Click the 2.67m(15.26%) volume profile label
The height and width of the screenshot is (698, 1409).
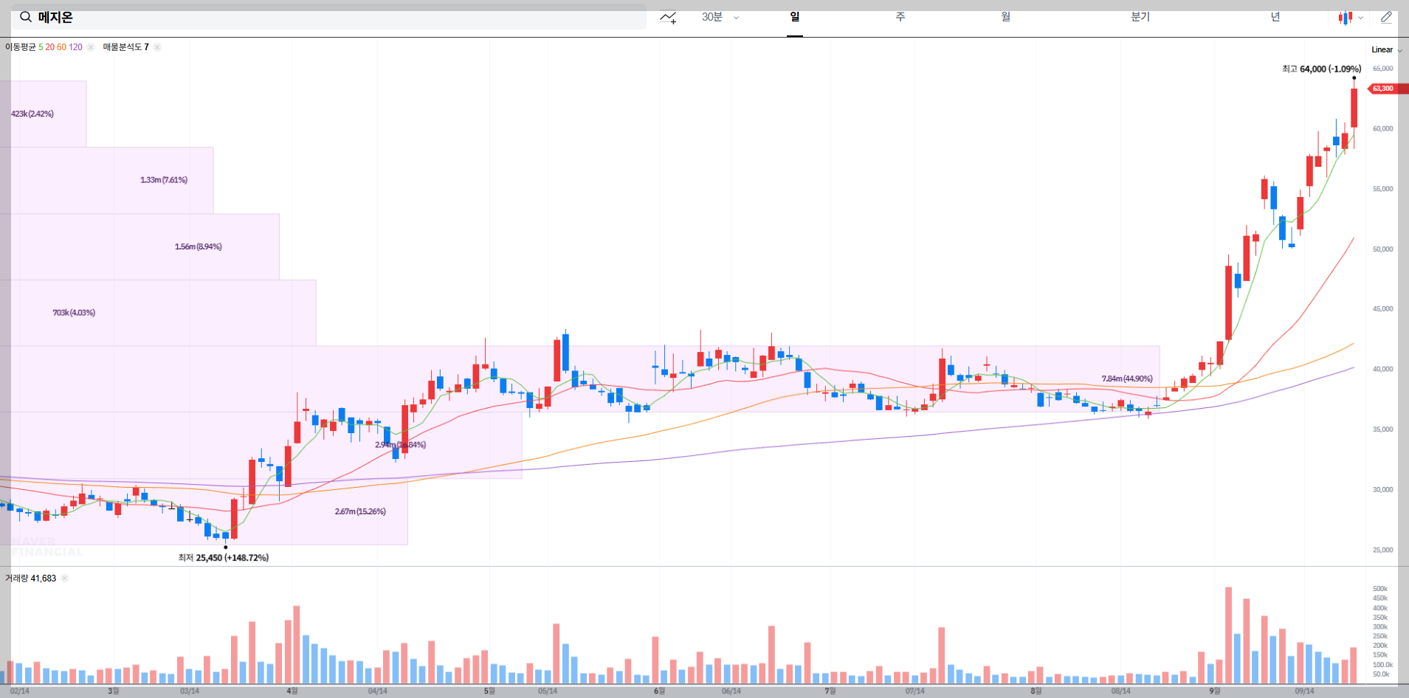pos(360,511)
